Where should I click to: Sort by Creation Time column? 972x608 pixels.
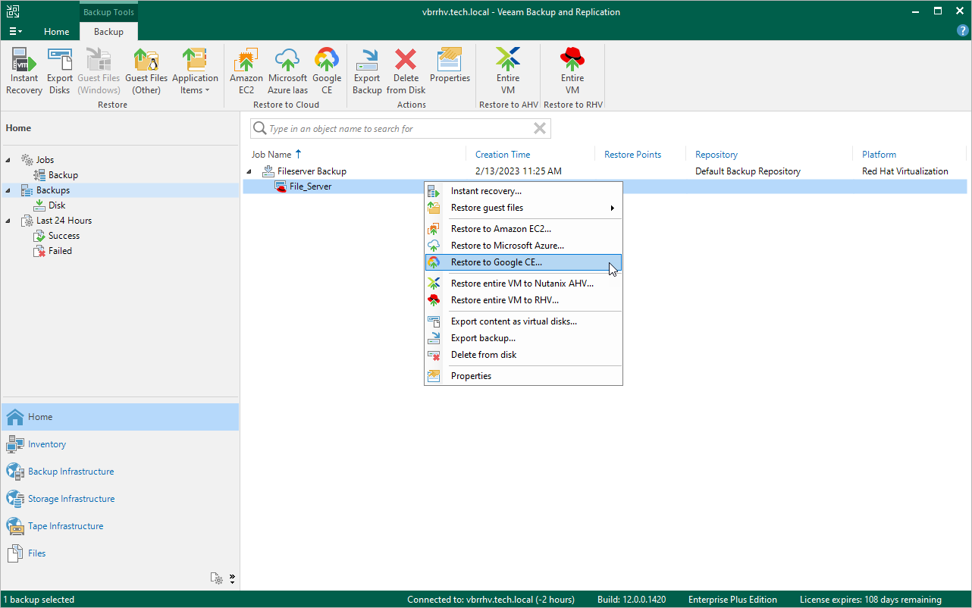pos(503,155)
